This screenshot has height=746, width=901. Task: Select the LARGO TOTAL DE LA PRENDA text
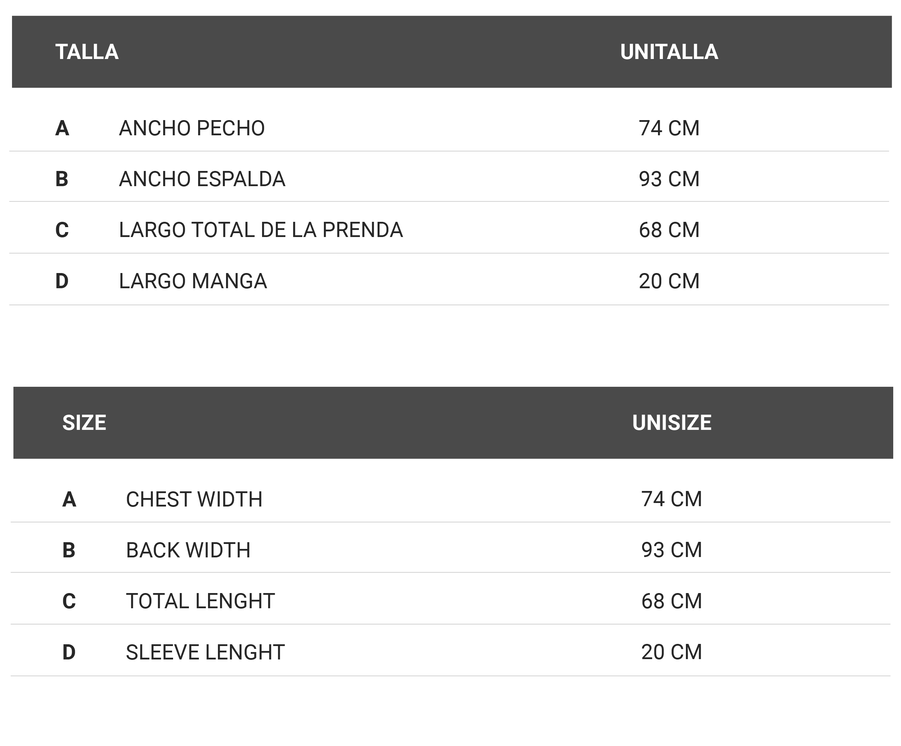[261, 230]
